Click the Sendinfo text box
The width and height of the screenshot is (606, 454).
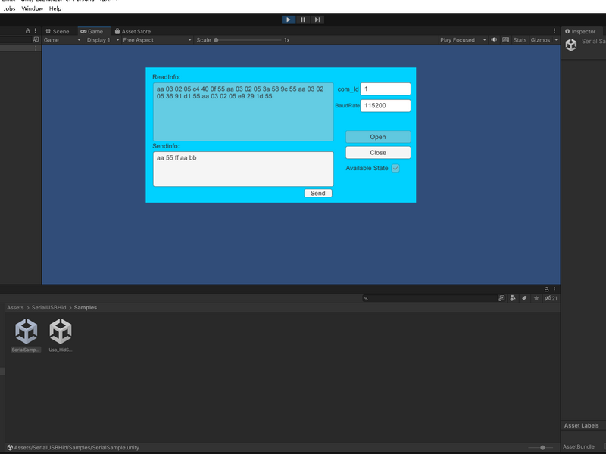(x=243, y=169)
